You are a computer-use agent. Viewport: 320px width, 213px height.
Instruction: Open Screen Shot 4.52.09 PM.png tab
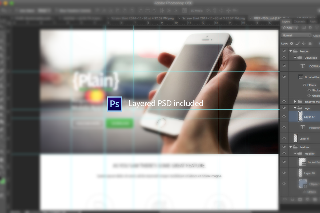142,18
